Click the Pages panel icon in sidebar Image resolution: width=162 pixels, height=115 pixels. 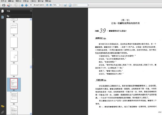click(3, 11)
